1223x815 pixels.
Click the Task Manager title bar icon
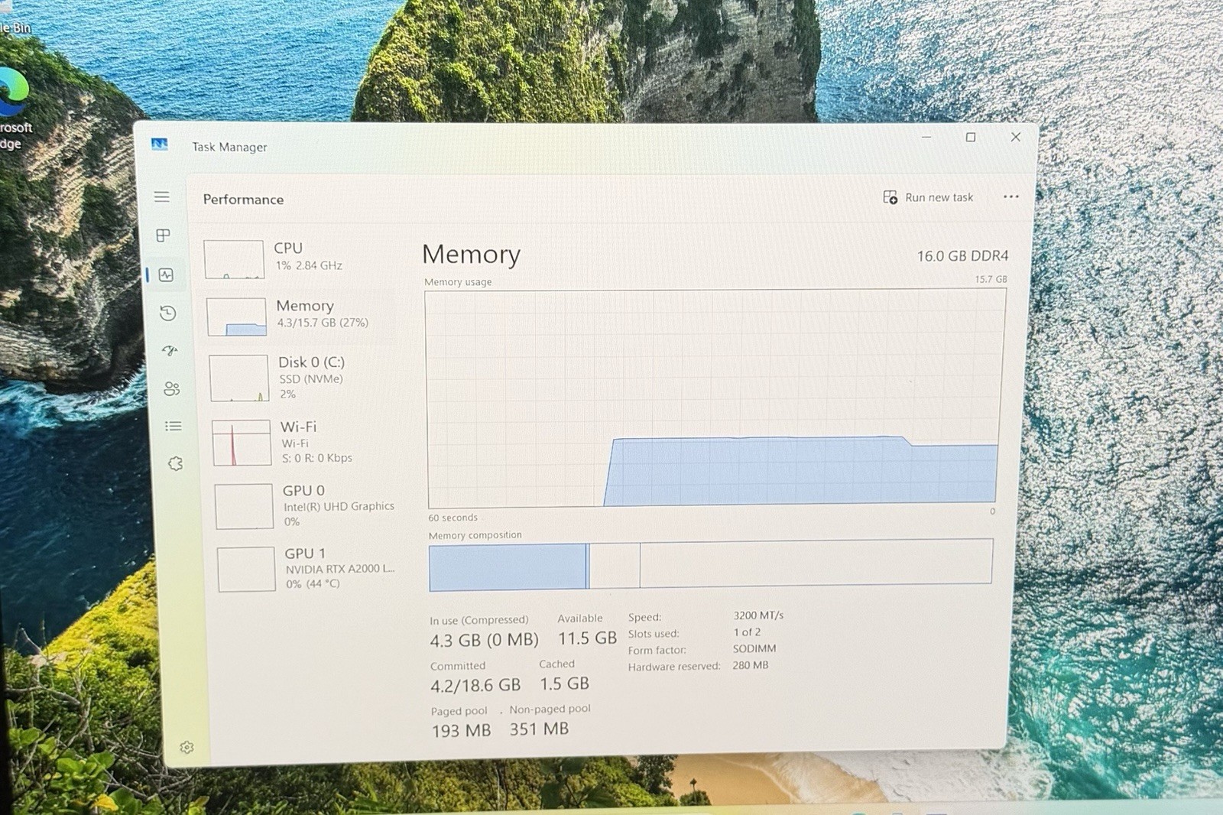tap(159, 144)
